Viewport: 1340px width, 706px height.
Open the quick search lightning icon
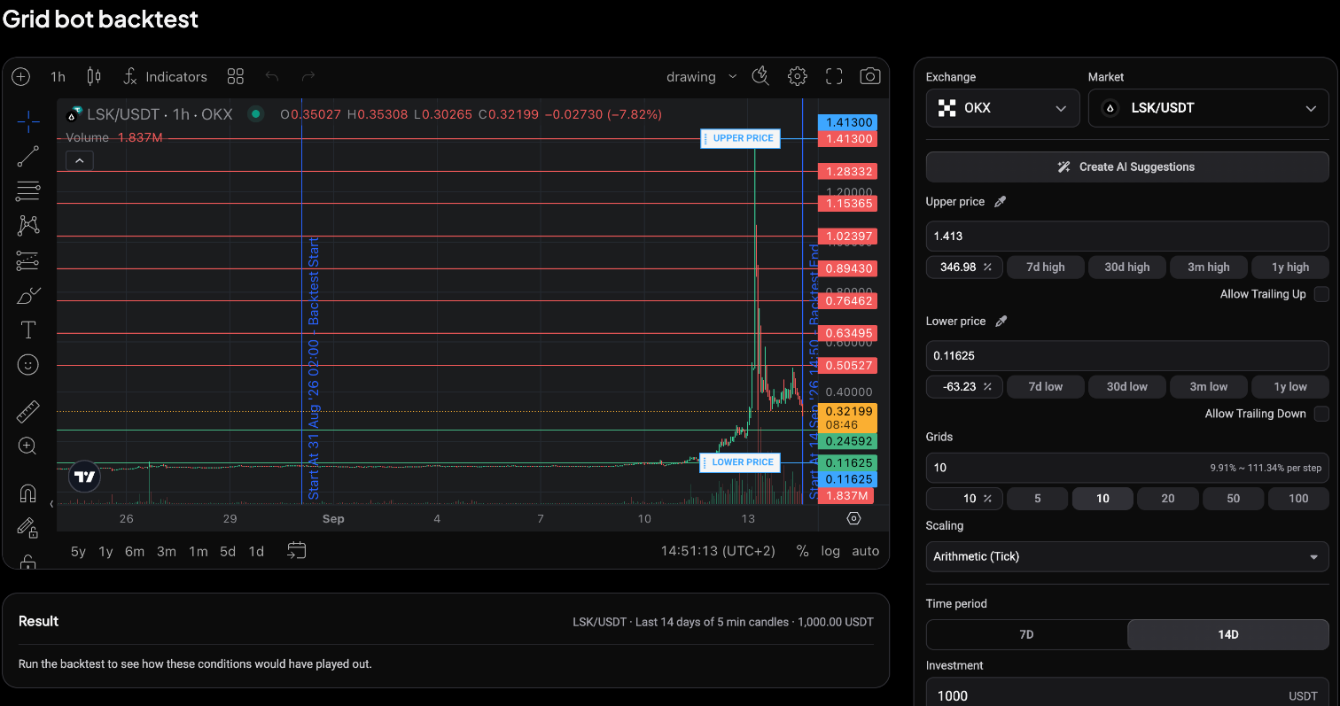(760, 77)
